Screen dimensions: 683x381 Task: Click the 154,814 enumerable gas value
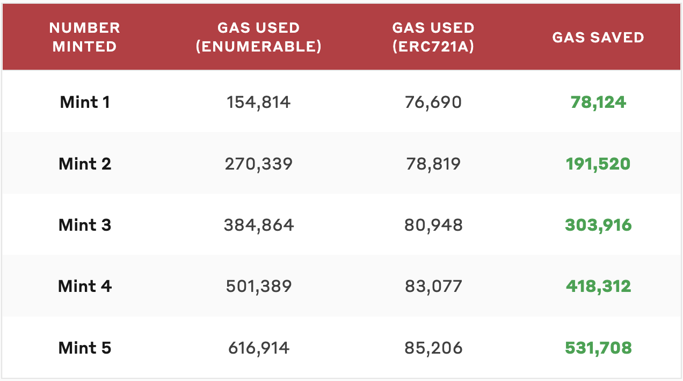click(259, 102)
